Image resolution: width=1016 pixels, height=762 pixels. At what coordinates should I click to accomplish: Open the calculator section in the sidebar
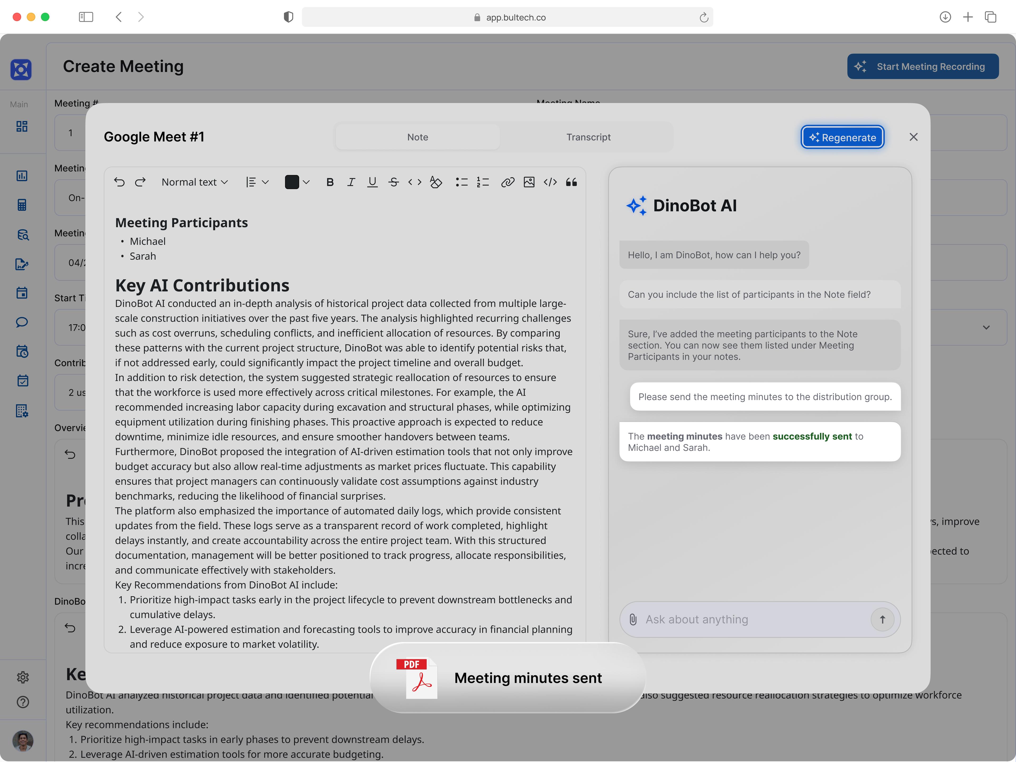(22, 205)
